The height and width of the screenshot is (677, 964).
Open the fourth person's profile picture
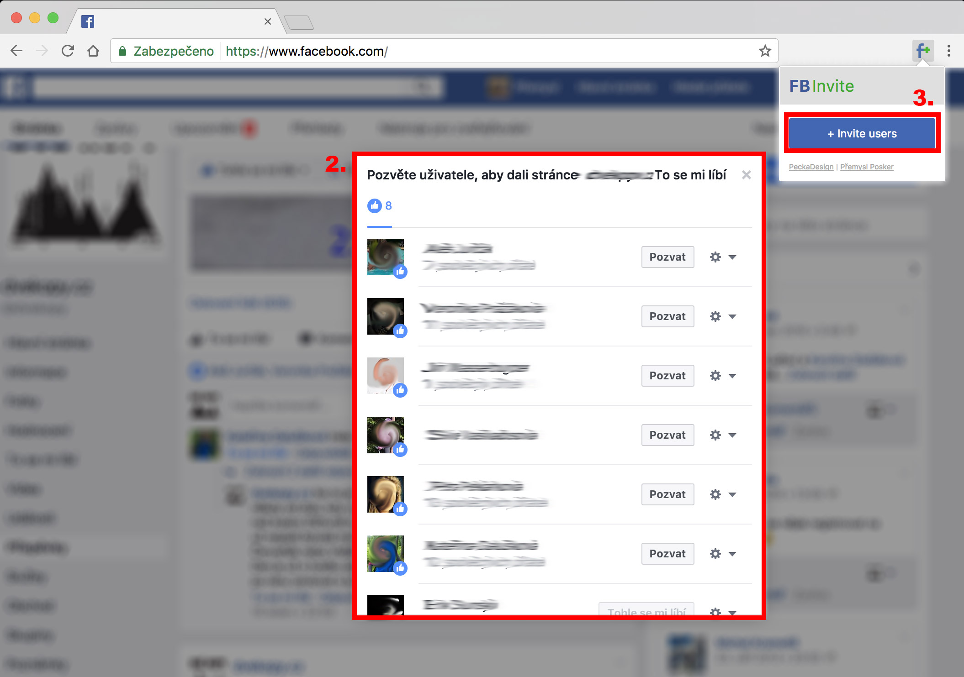click(x=386, y=435)
